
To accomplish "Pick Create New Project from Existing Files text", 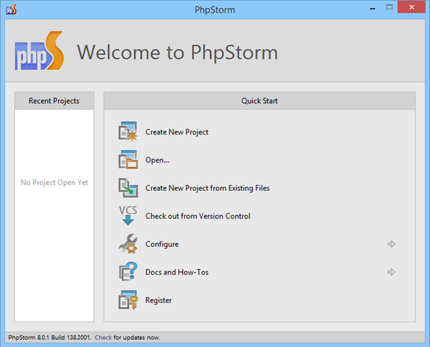I will [x=207, y=188].
